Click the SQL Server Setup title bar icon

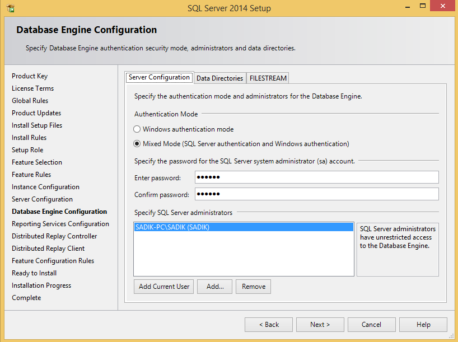pyautogui.click(x=10, y=8)
